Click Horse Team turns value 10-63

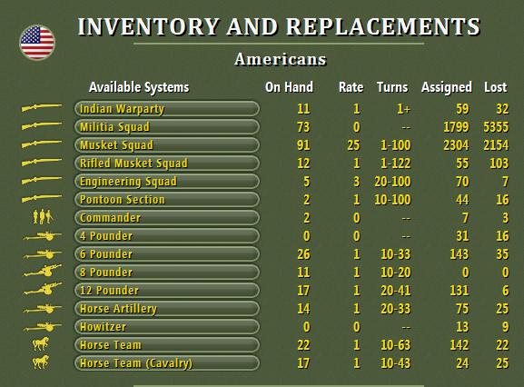click(x=395, y=345)
